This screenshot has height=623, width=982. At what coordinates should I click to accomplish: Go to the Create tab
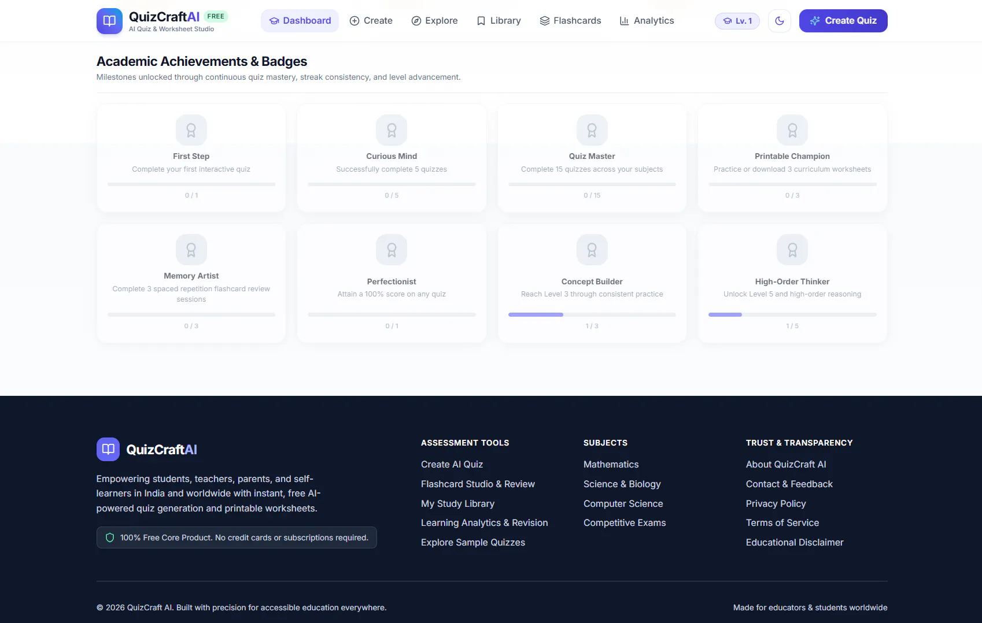[x=371, y=21]
